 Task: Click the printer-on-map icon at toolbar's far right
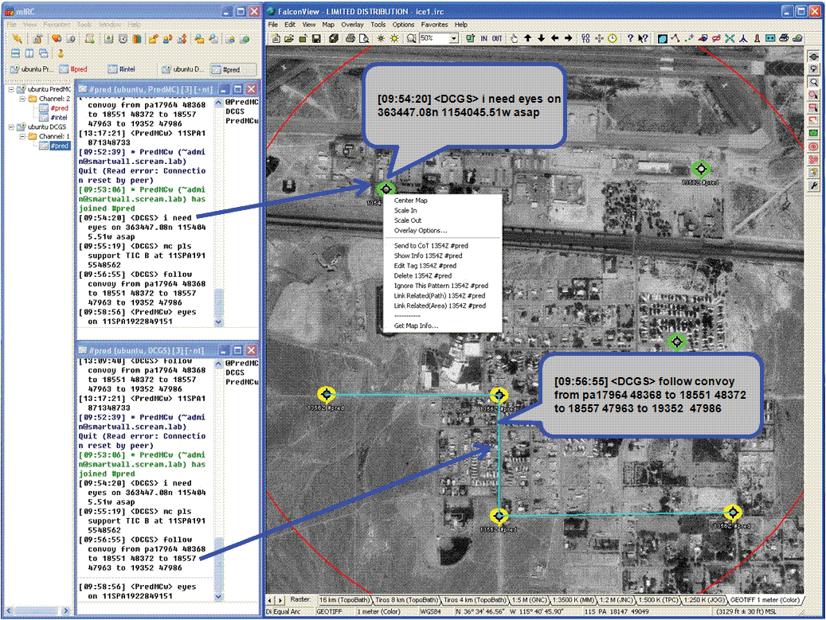tap(797, 38)
